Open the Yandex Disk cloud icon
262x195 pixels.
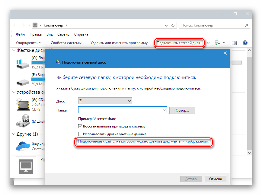23,146
